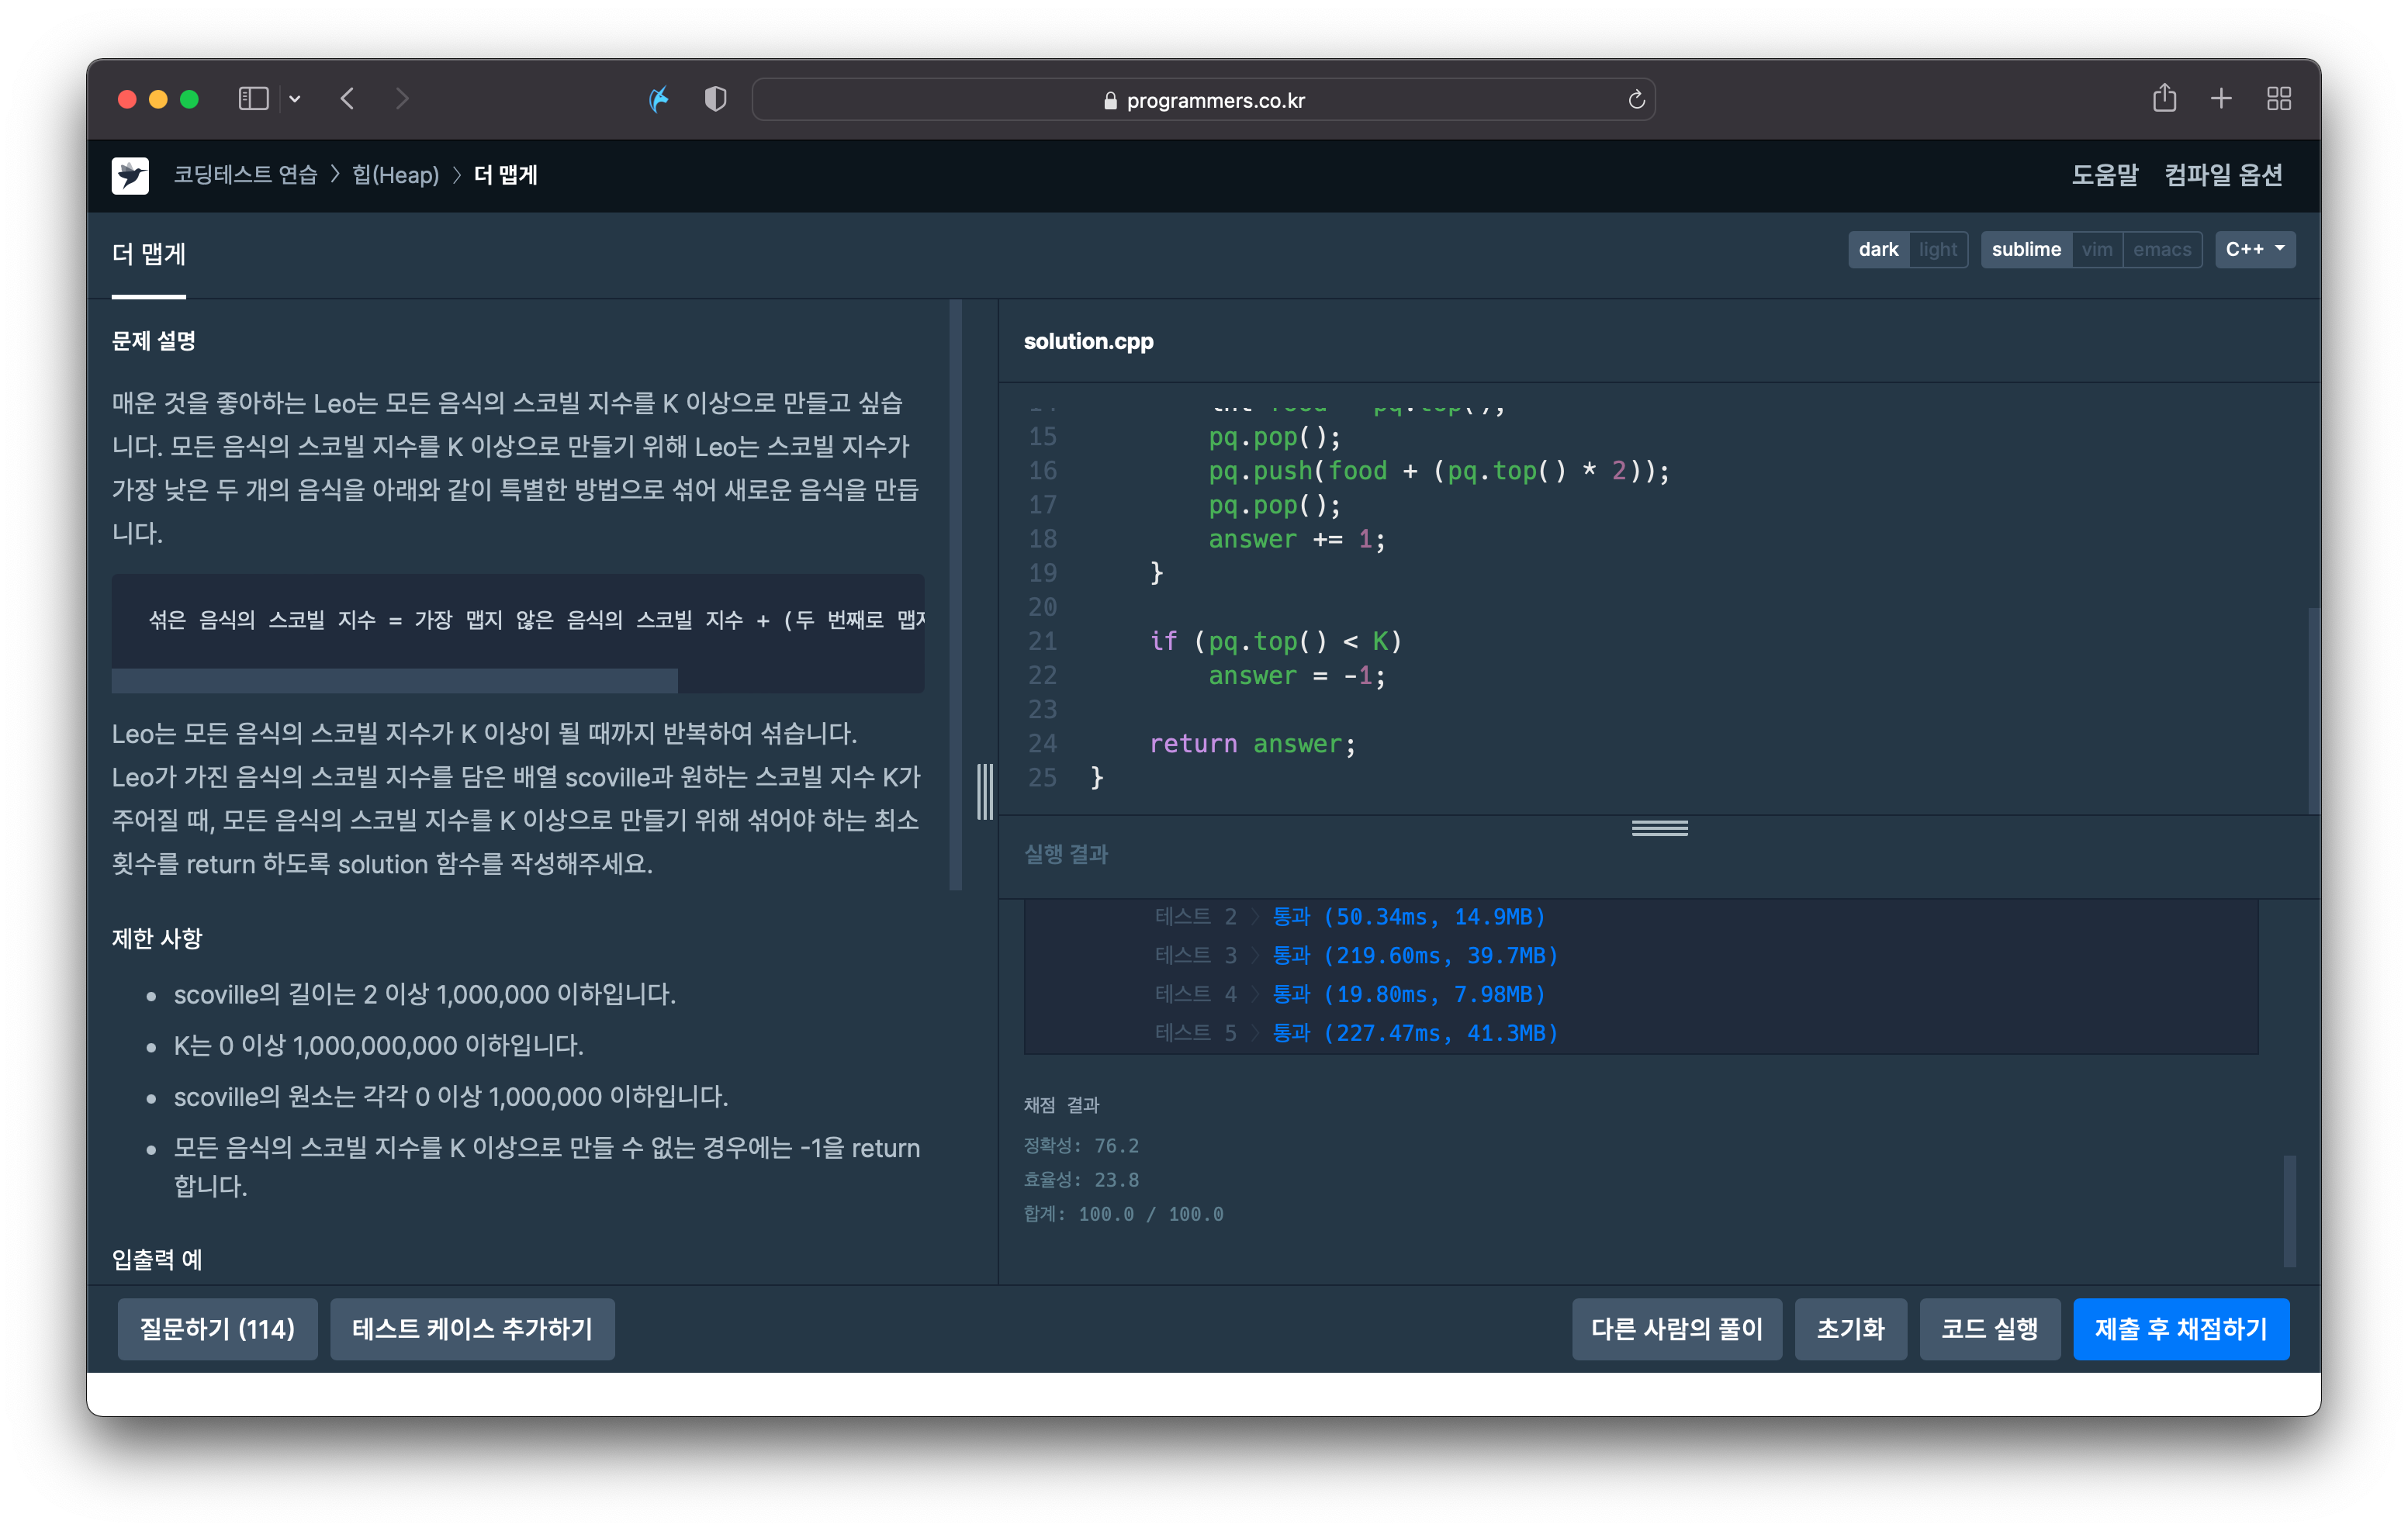This screenshot has width=2408, height=1531.
Task: Click the 테스트 4 통과 result line
Action: pos(1350,994)
